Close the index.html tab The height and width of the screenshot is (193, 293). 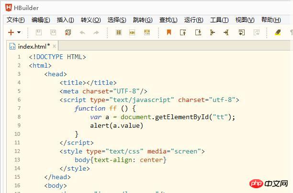pyautogui.click(x=54, y=46)
